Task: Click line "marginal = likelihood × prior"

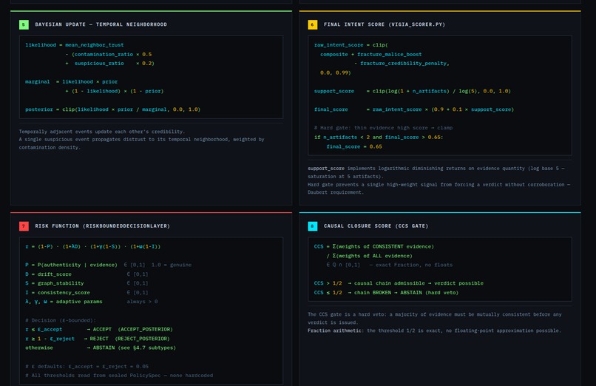Action: click(x=72, y=81)
